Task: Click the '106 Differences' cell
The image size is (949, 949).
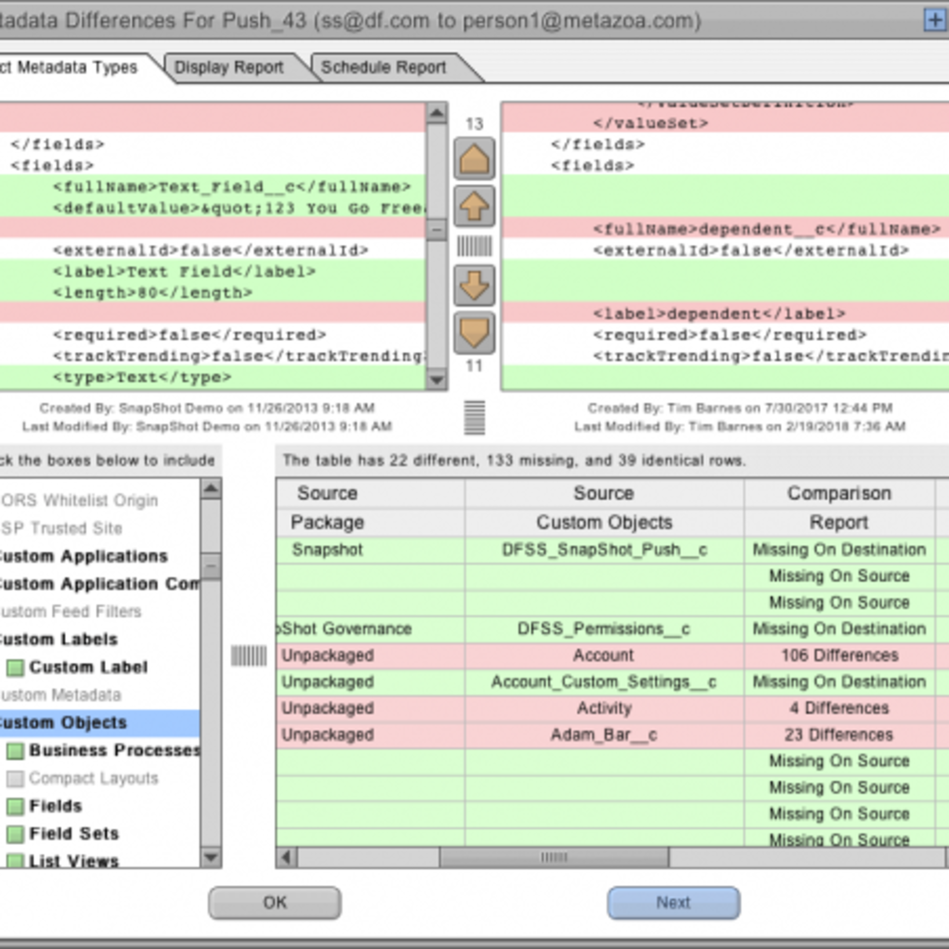Action: click(x=839, y=655)
